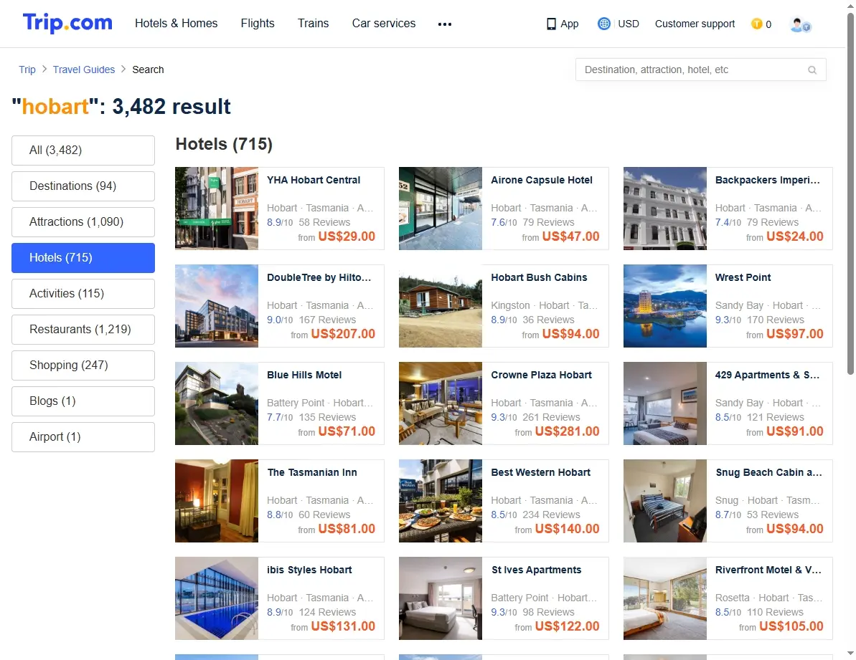Open Hobart Bush Cabins photo
The width and height of the screenshot is (856, 660).
(441, 306)
